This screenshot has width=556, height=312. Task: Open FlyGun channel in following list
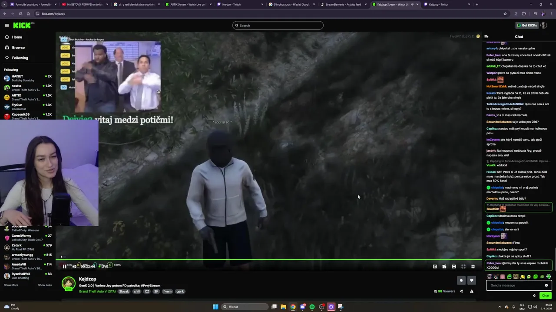click(x=27, y=107)
